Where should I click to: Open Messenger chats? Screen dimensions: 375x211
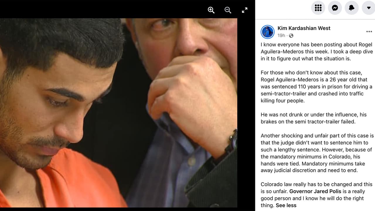(x=335, y=8)
